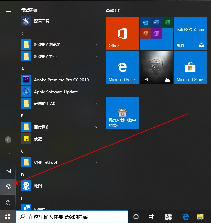Viewport: 211px width, 223px height.
Task: Click the F section letter header
Action: coord(22,198)
